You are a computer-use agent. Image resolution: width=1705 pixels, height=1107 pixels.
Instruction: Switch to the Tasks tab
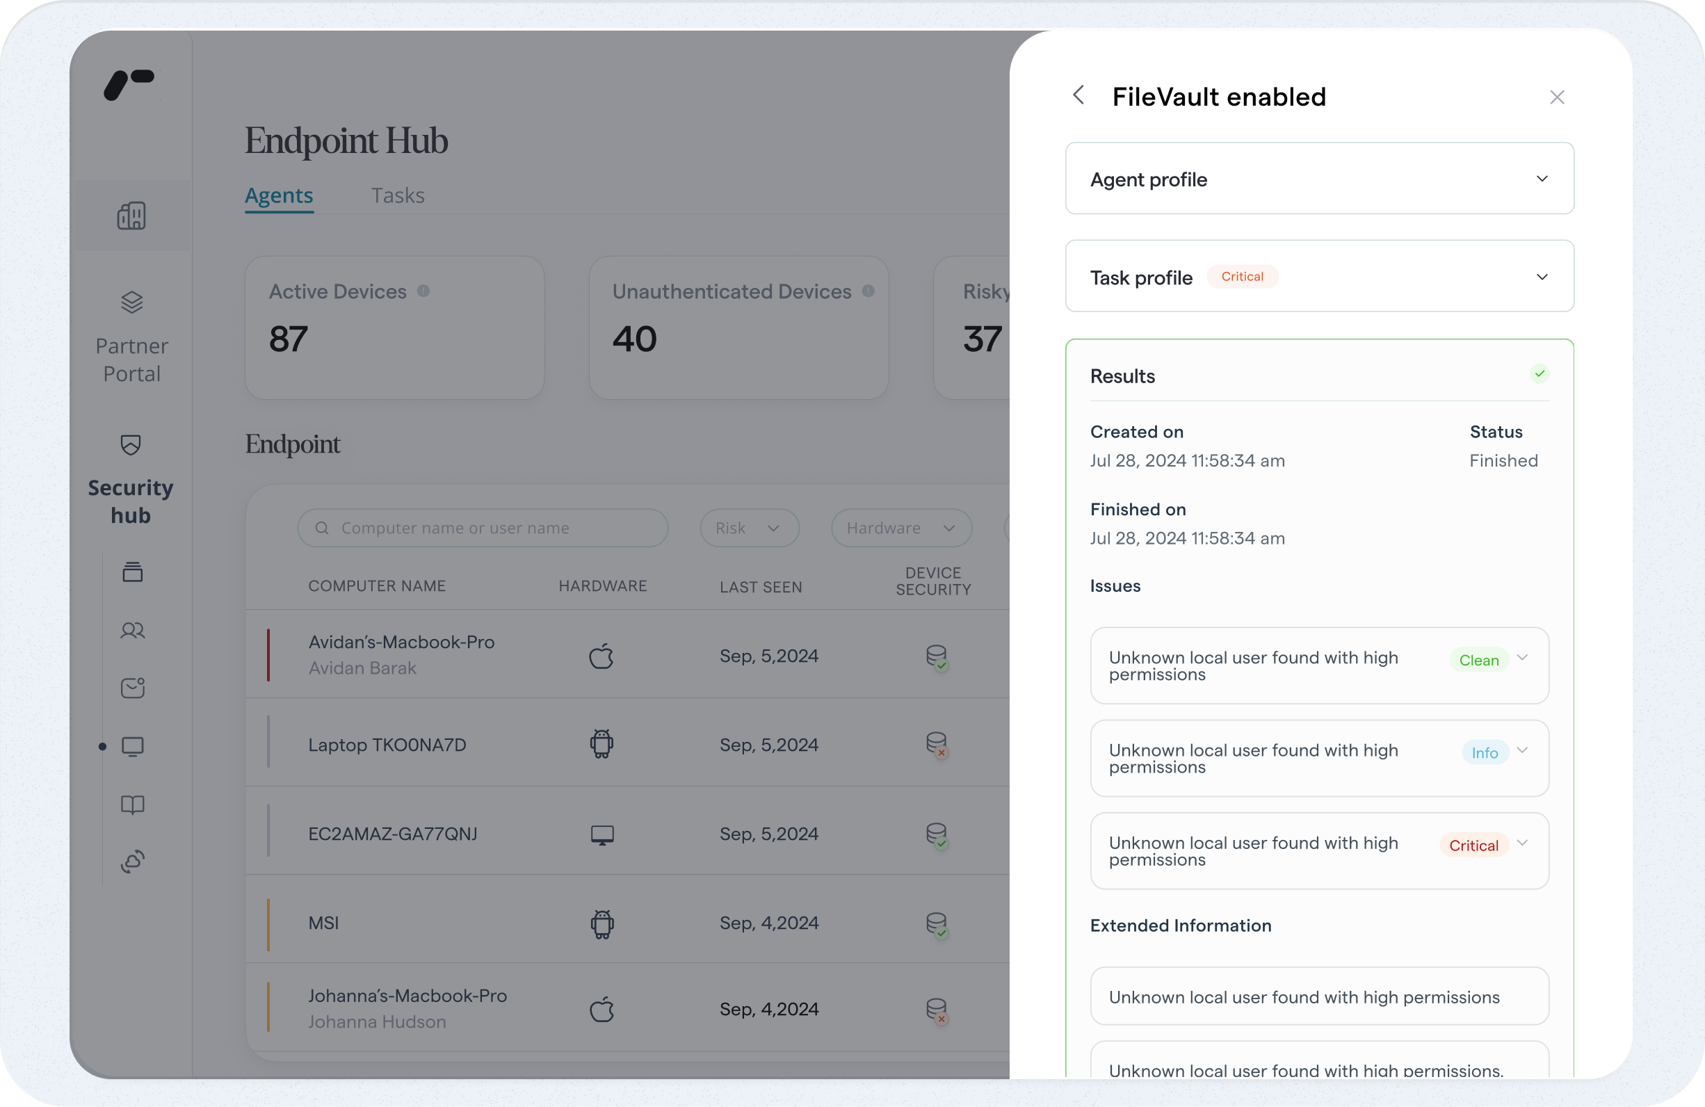coord(398,195)
